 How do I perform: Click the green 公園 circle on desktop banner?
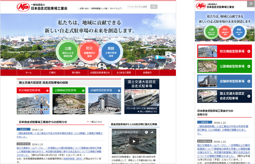[x=68, y=51]
